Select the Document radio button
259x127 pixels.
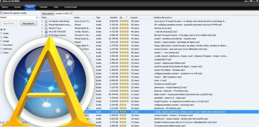coord(1,45)
